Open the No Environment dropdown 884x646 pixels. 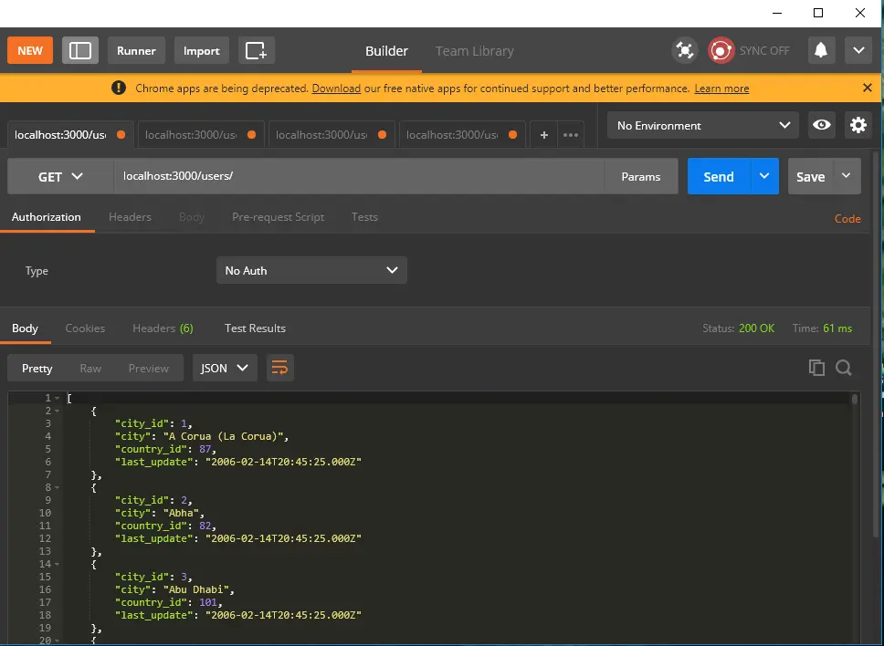[702, 126]
